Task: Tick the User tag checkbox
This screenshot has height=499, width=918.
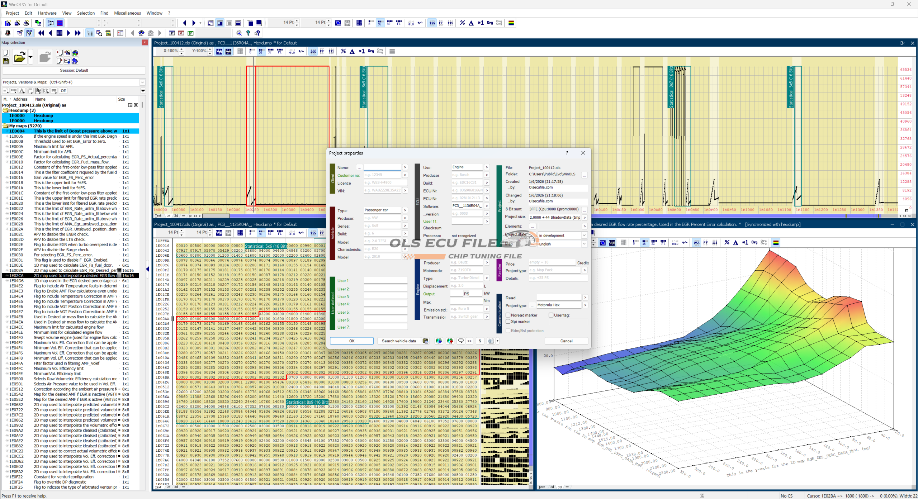Action: click(x=551, y=315)
